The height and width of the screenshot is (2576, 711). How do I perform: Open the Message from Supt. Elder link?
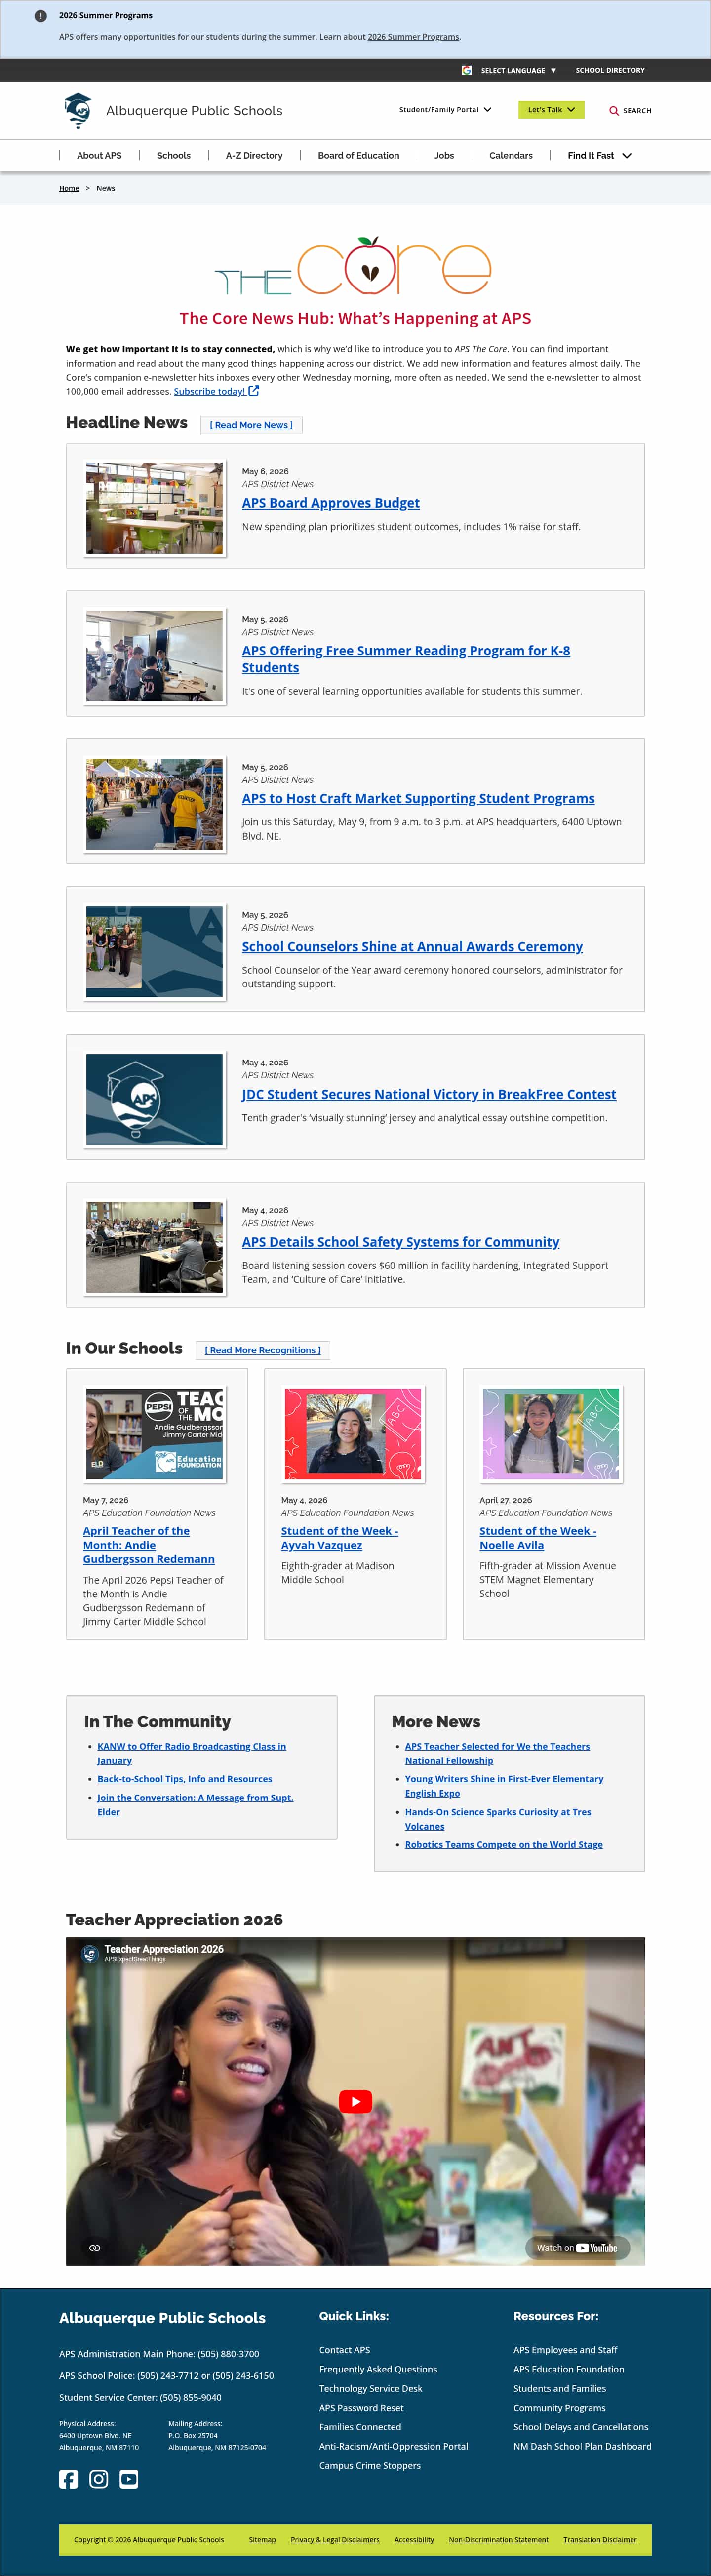[x=195, y=1804]
